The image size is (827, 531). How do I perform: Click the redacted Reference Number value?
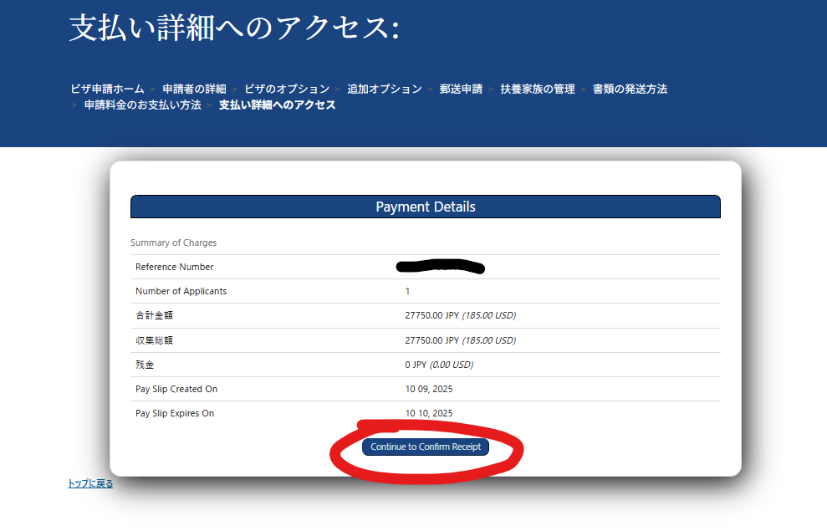pos(441,268)
